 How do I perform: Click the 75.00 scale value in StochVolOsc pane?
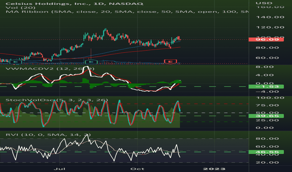267,105
